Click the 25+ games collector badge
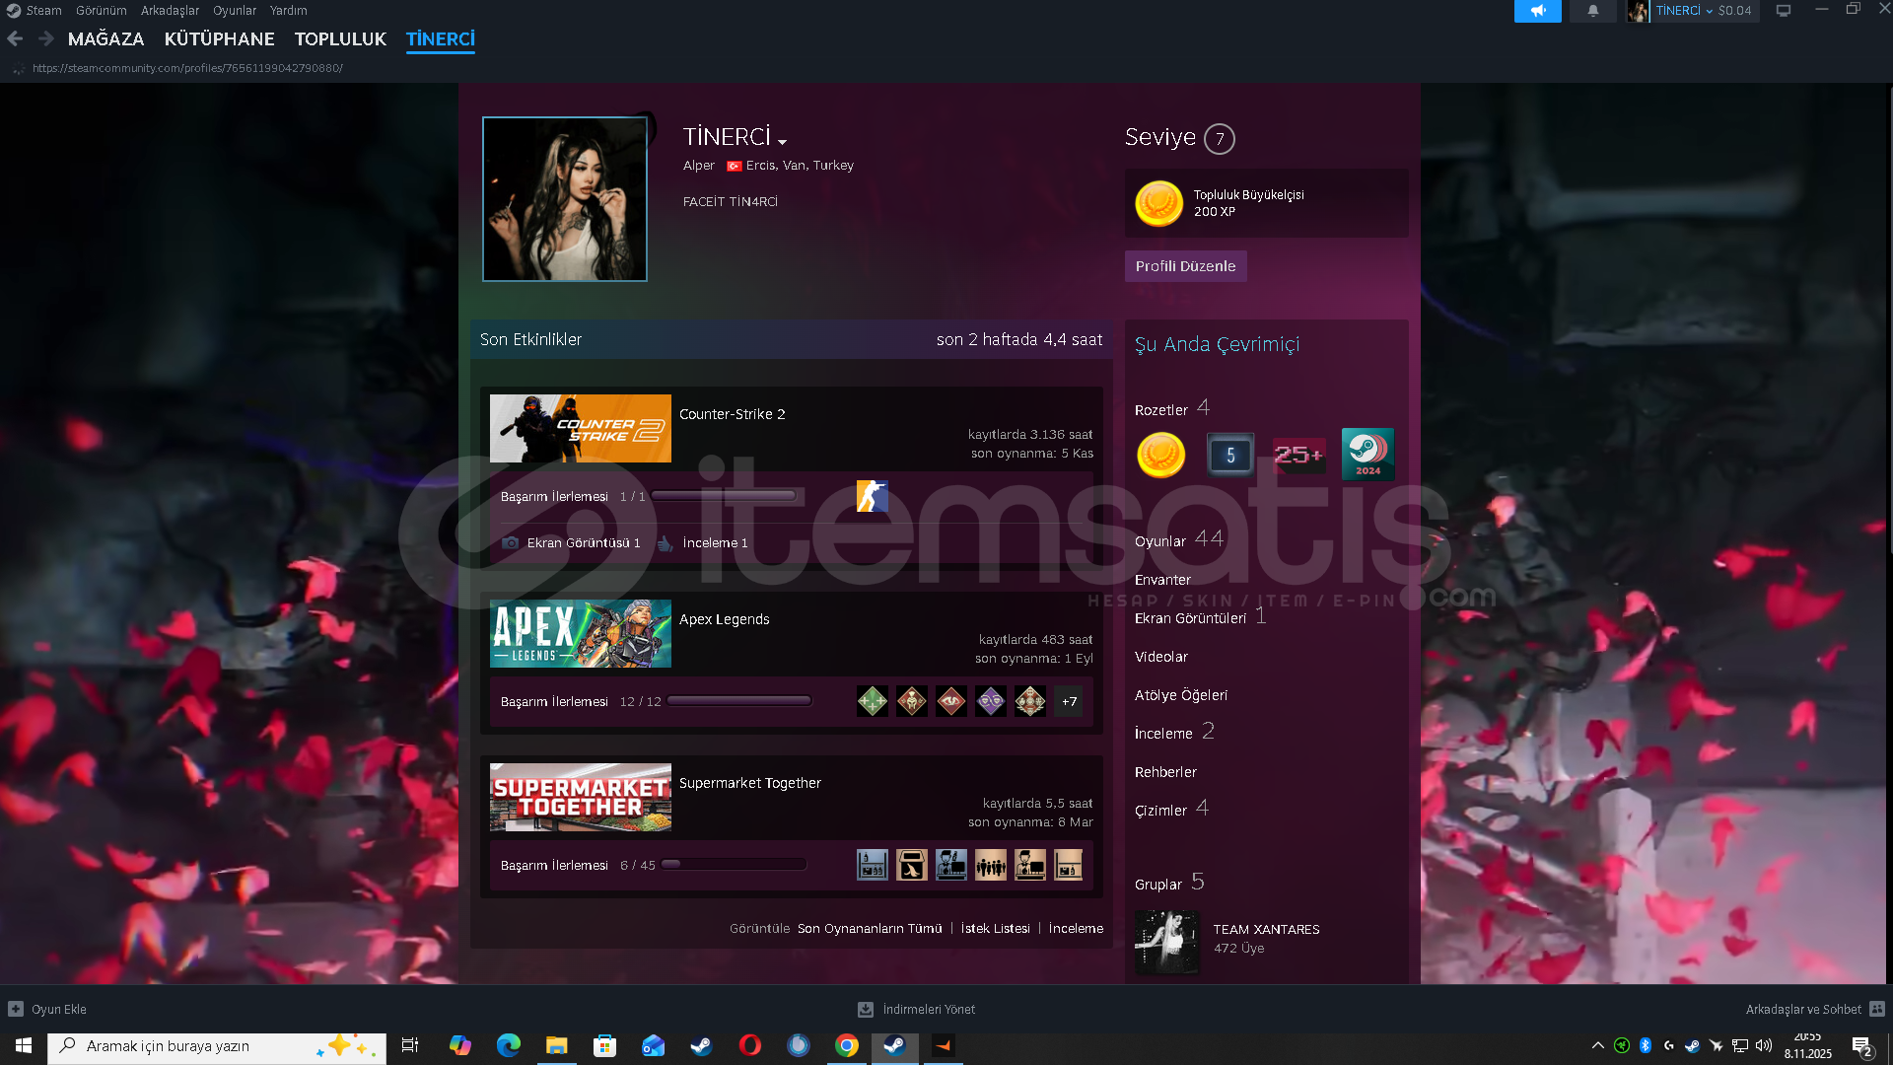This screenshot has width=1893, height=1065. tap(1298, 455)
